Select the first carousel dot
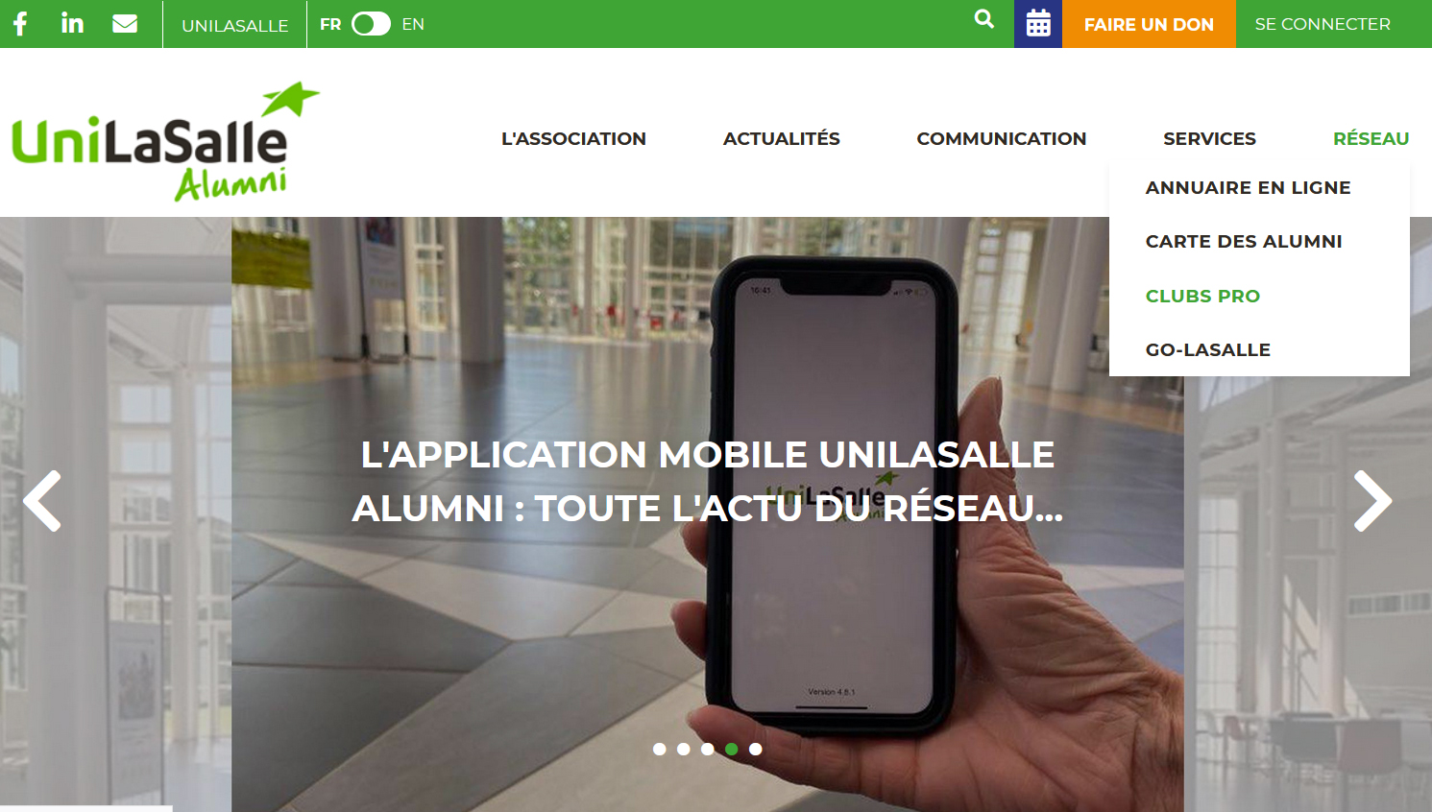1432x812 pixels. [x=659, y=749]
